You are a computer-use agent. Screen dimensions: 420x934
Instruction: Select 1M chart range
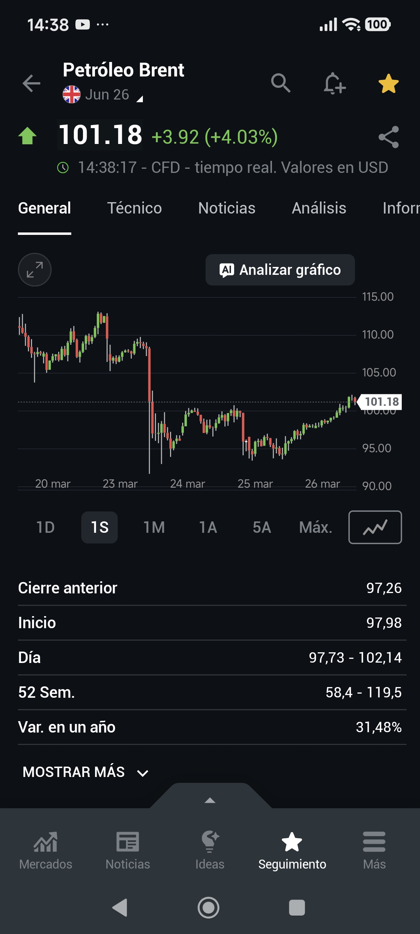pyautogui.click(x=154, y=527)
